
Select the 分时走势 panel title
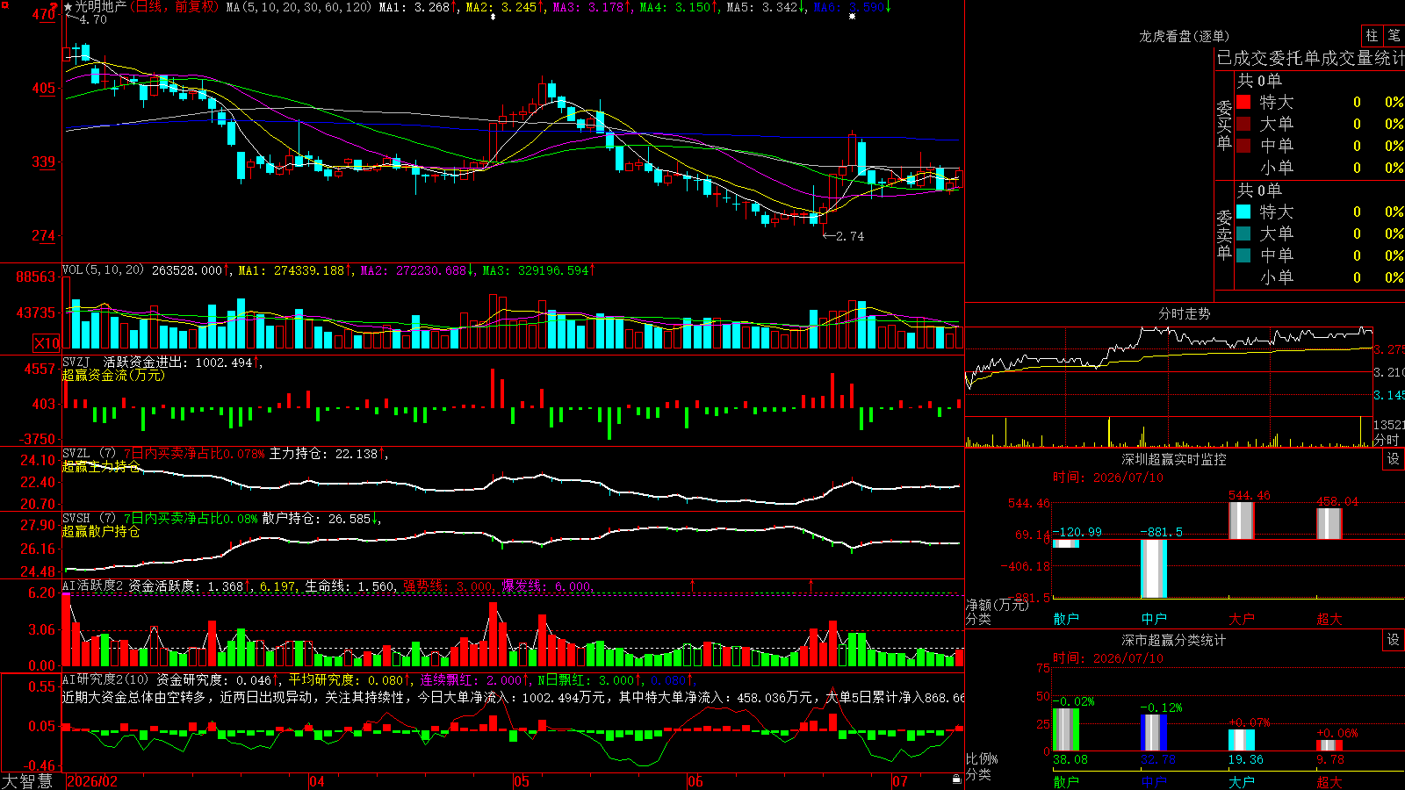(x=1184, y=313)
